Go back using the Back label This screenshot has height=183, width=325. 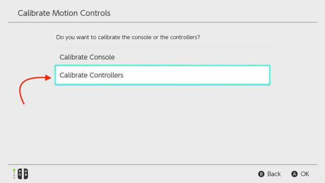coord(274,174)
